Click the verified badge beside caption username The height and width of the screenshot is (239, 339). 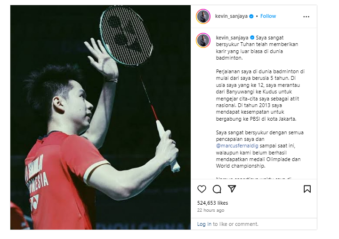pyautogui.click(x=252, y=38)
